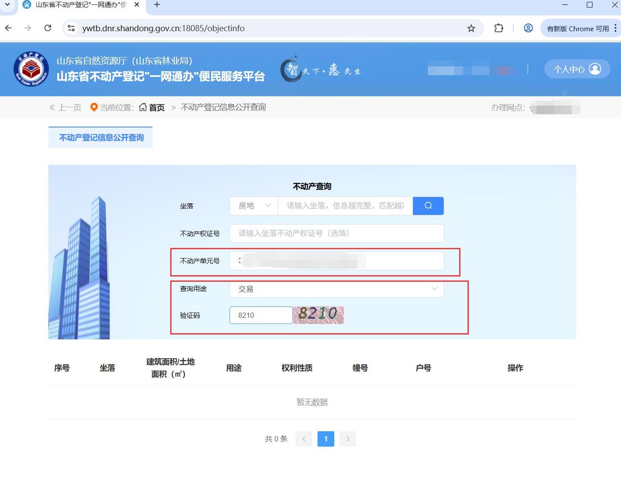The height and width of the screenshot is (484, 621).
Task: Open Chrome extensions puzzle icon
Action: (x=498, y=29)
